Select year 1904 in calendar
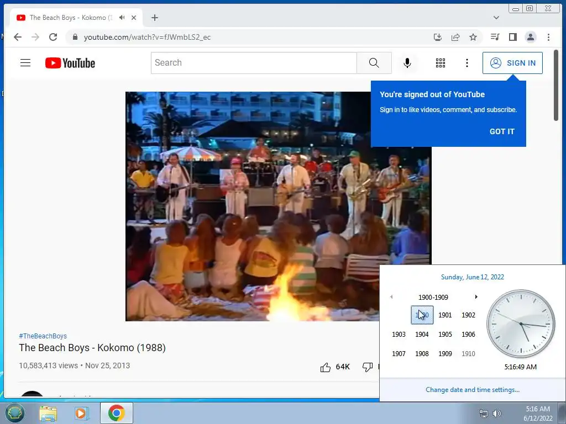 click(422, 334)
